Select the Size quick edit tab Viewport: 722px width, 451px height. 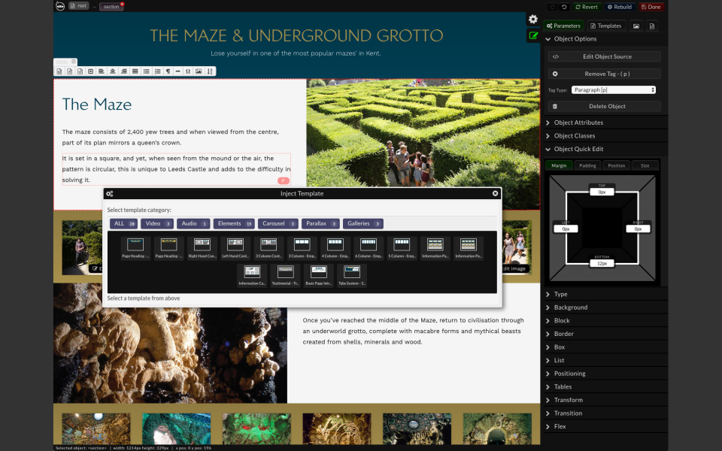645,165
